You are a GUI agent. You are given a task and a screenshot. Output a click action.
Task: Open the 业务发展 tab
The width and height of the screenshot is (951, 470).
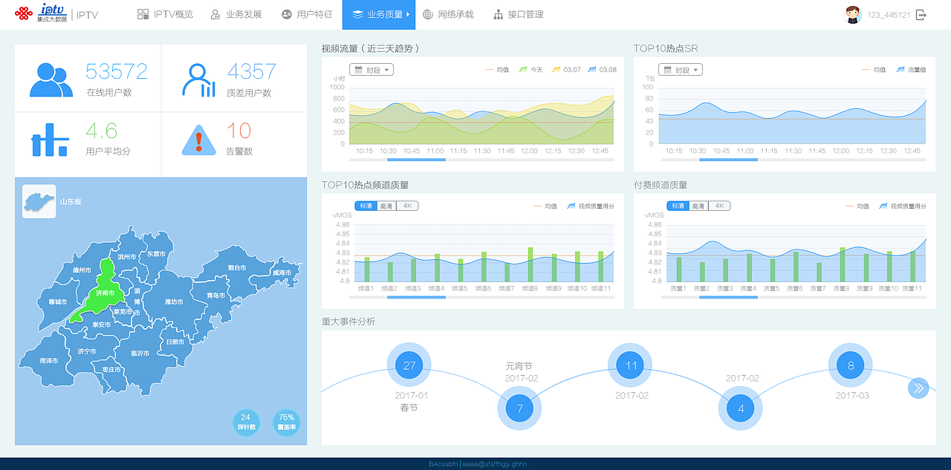[236, 14]
